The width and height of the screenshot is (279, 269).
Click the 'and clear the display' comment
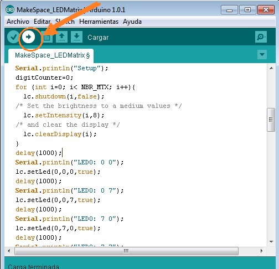(68, 125)
